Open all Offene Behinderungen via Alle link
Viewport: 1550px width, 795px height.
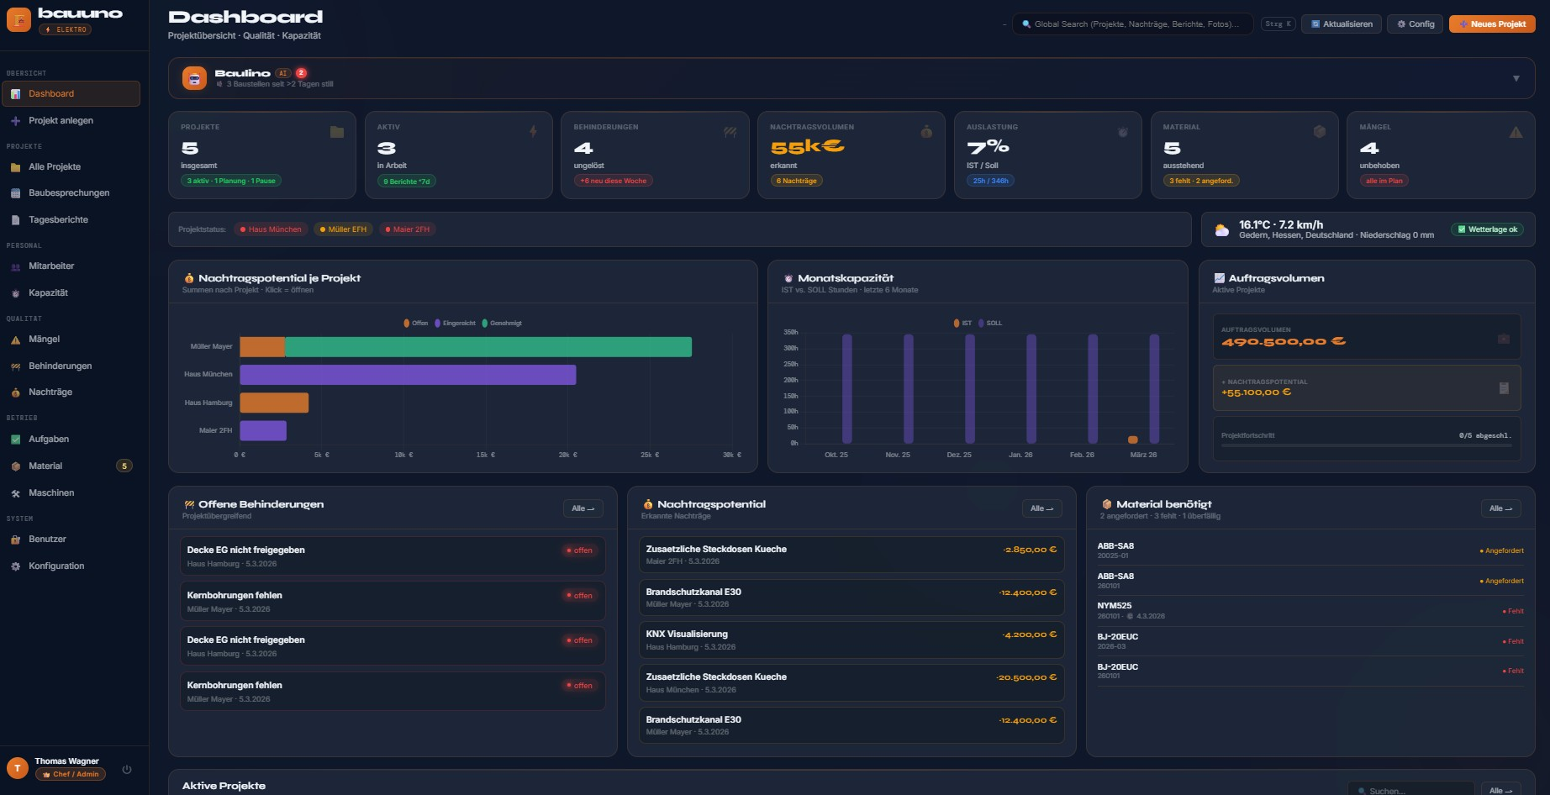coord(583,508)
